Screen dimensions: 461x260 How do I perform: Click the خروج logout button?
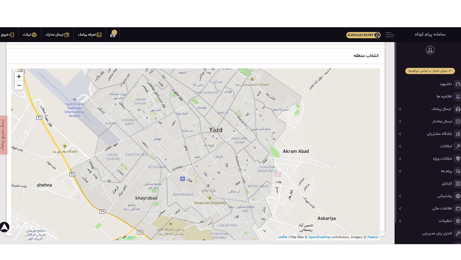pos(8,35)
